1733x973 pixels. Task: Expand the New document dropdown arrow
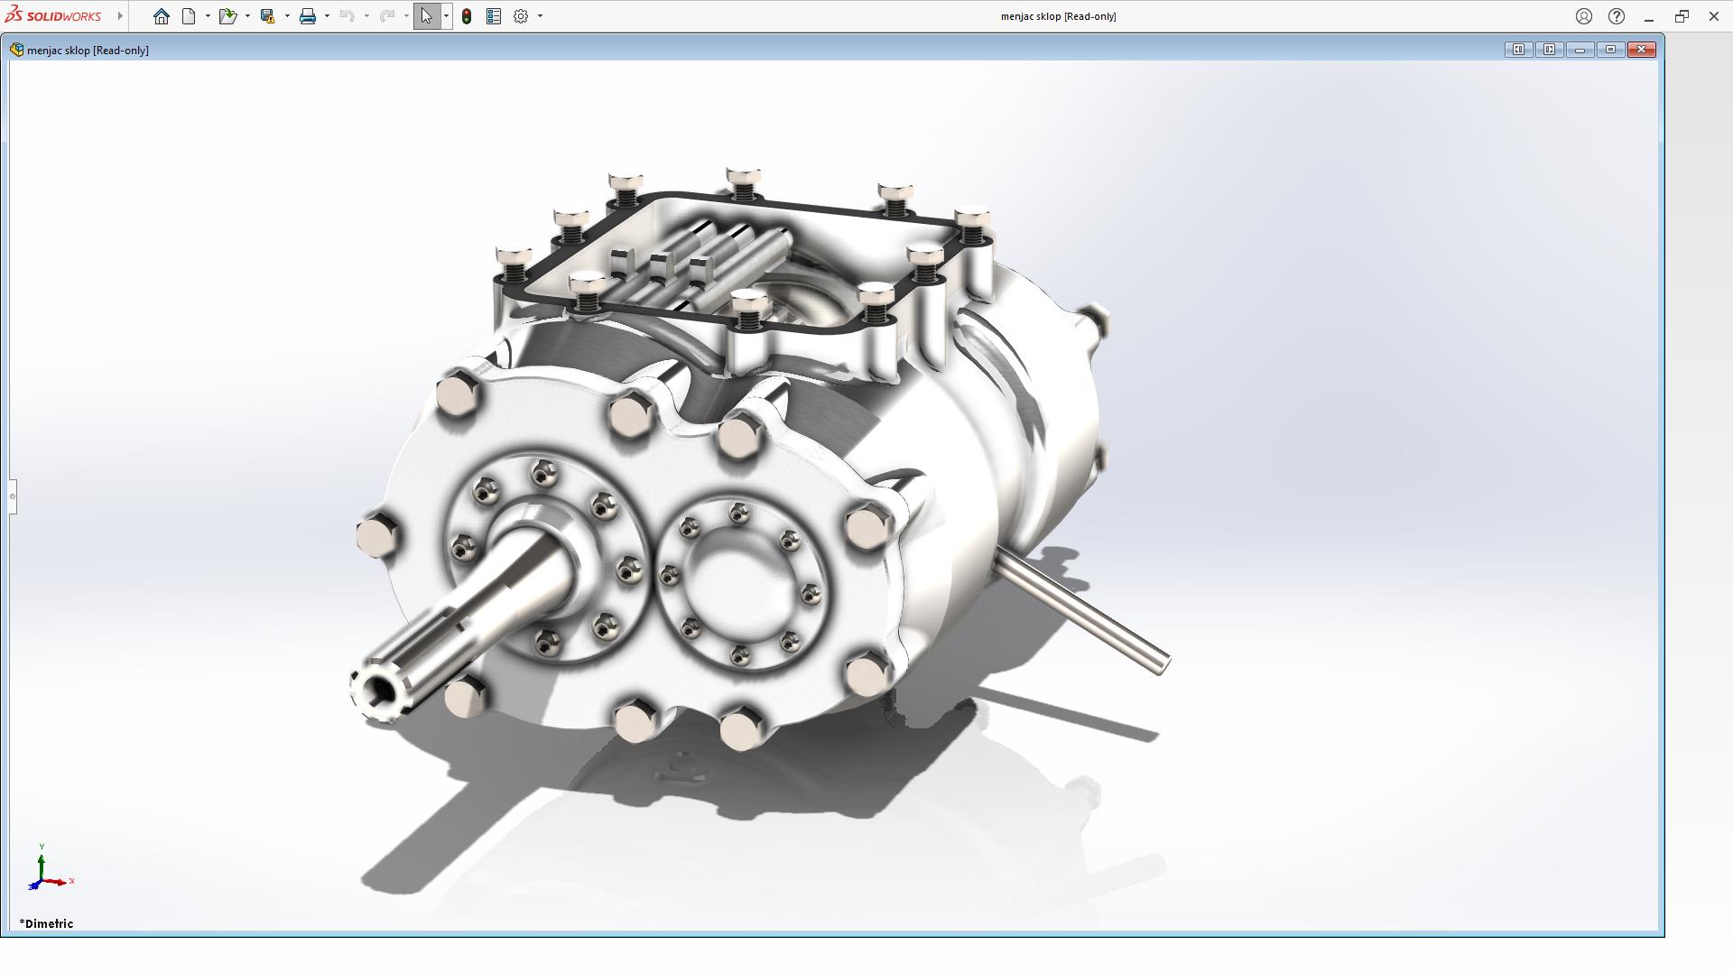point(208,16)
